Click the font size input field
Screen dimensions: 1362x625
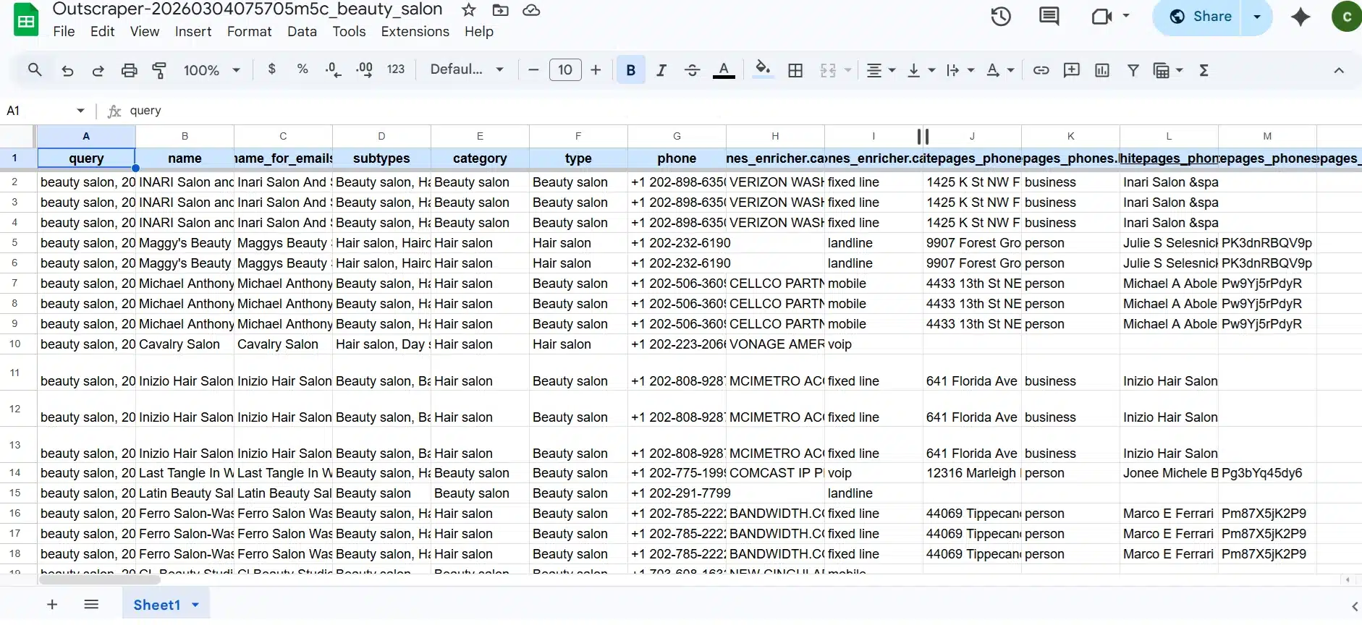point(564,70)
